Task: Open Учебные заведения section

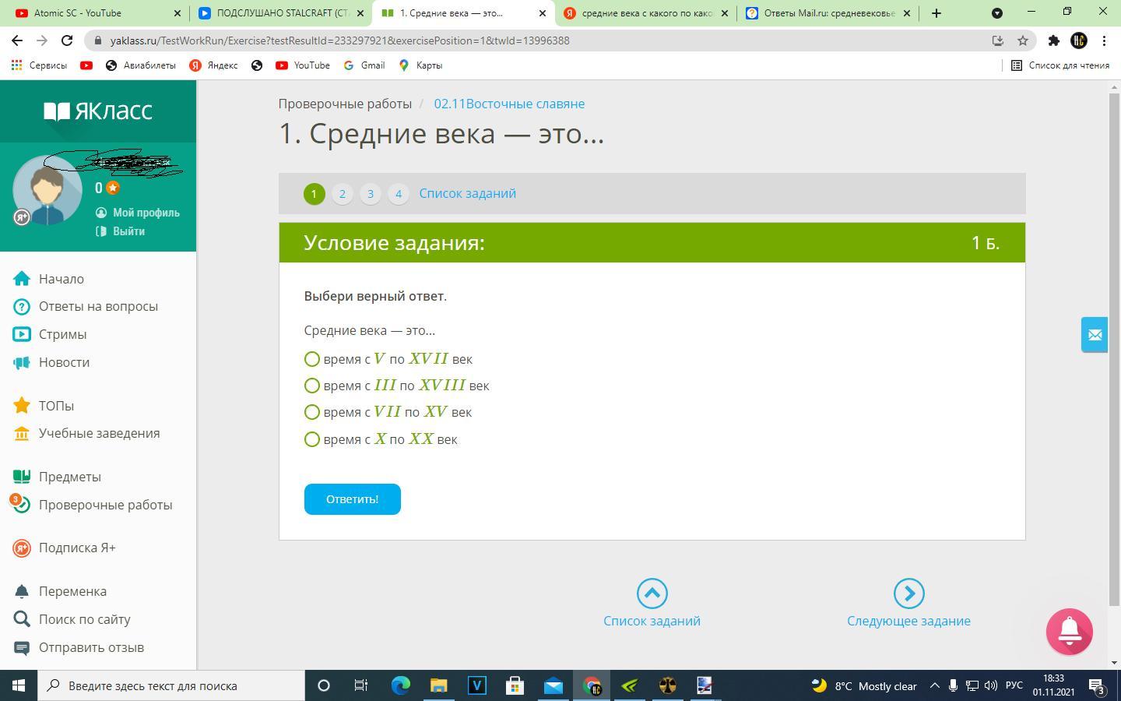Action: pos(99,433)
